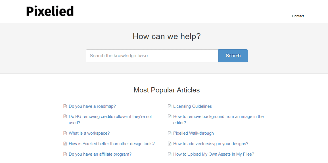Open "Do you have a roadmap?" article
This screenshot has height=163, width=328.
(92, 106)
